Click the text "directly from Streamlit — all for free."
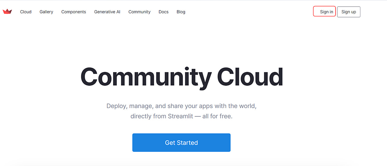This screenshot has width=387, height=166. pos(181,116)
